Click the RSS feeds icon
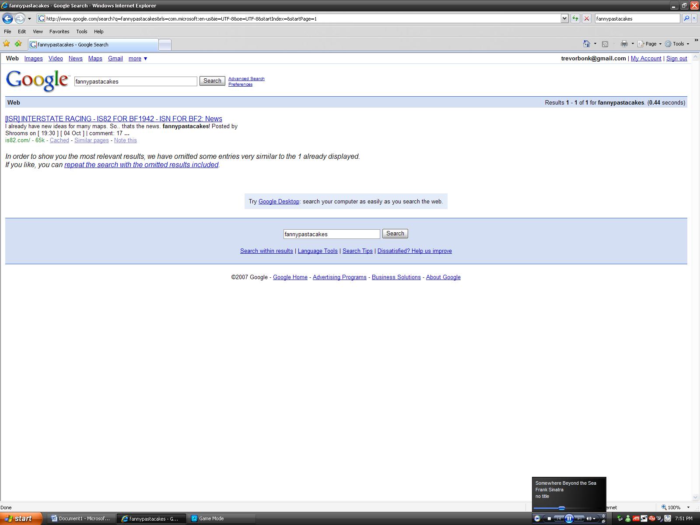The height and width of the screenshot is (525, 700). pos(605,44)
